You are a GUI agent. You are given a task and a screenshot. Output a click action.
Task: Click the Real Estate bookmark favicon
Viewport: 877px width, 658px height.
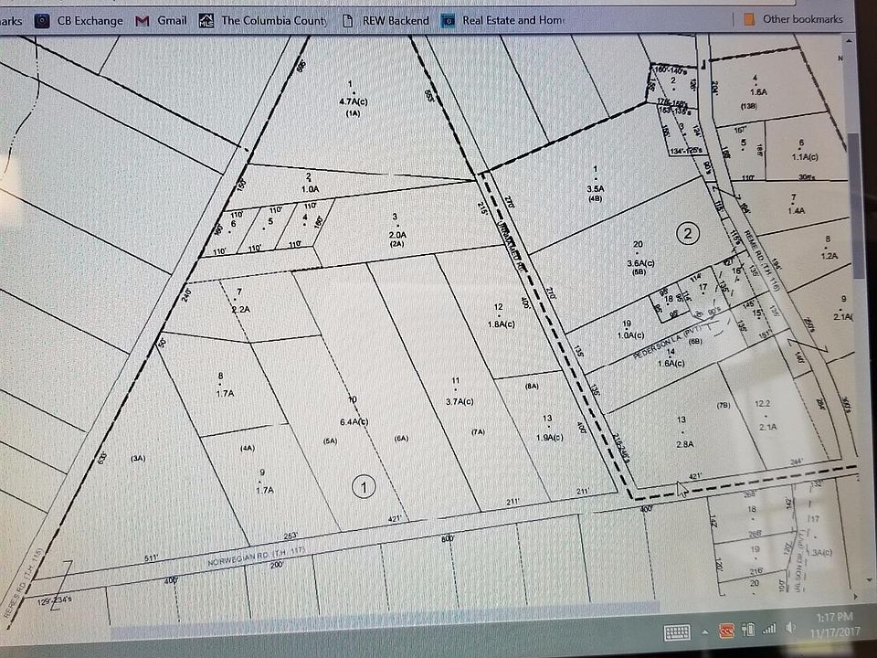[x=448, y=21]
